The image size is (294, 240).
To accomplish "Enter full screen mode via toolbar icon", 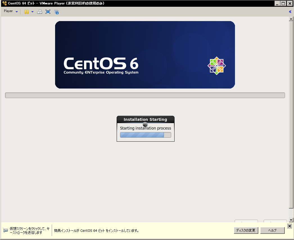I will 48,12.
